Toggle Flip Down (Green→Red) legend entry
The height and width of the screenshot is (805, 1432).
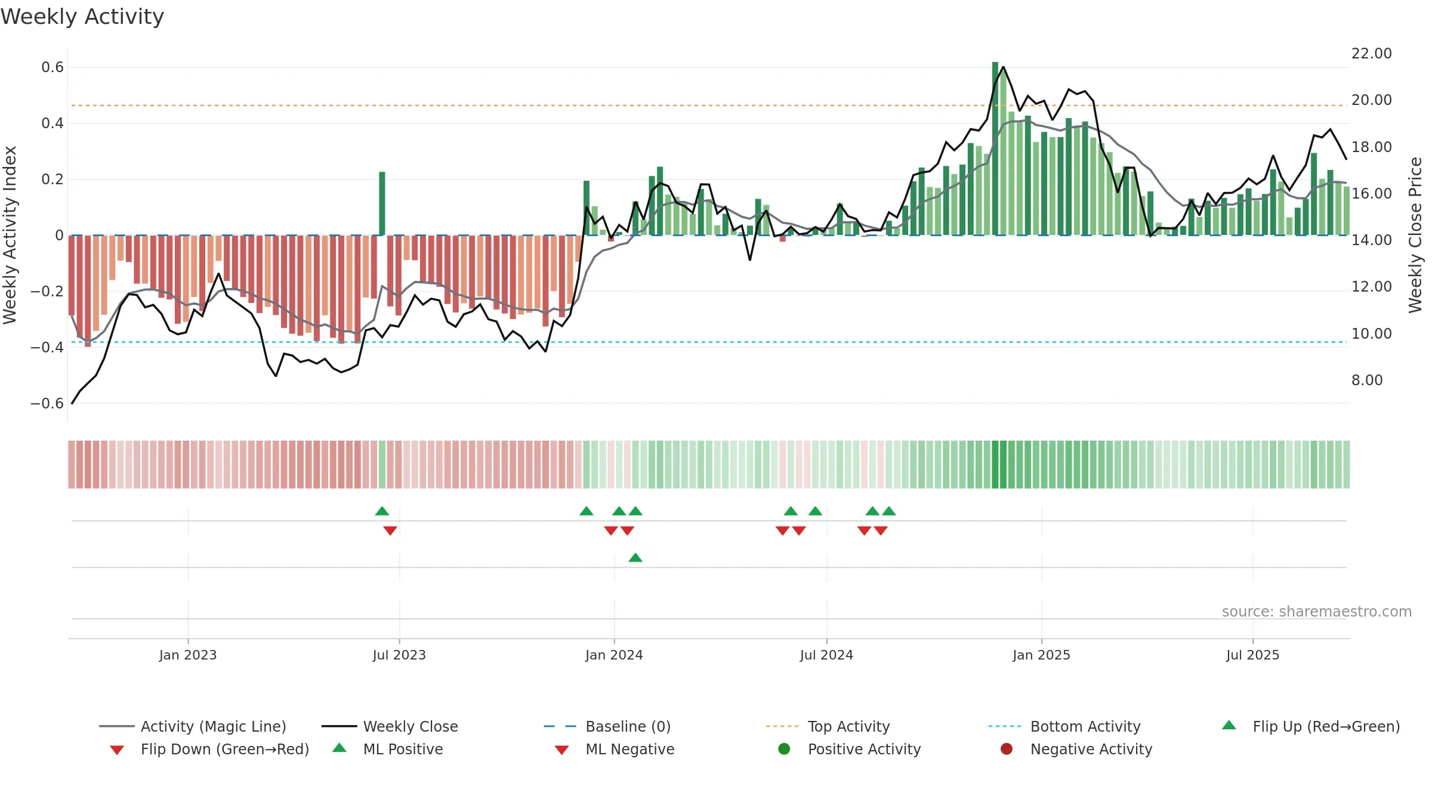point(209,749)
